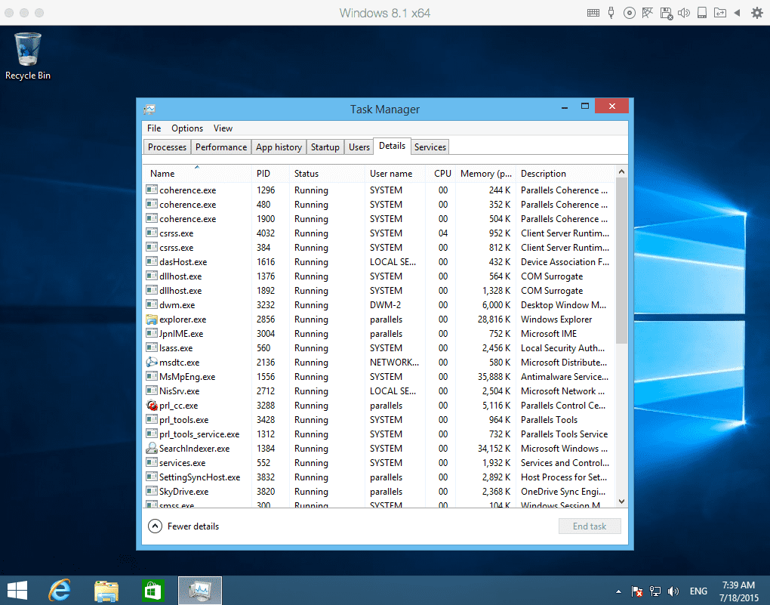Sort by the Memory column header
The height and width of the screenshot is (605, 770).
[486, 174]
